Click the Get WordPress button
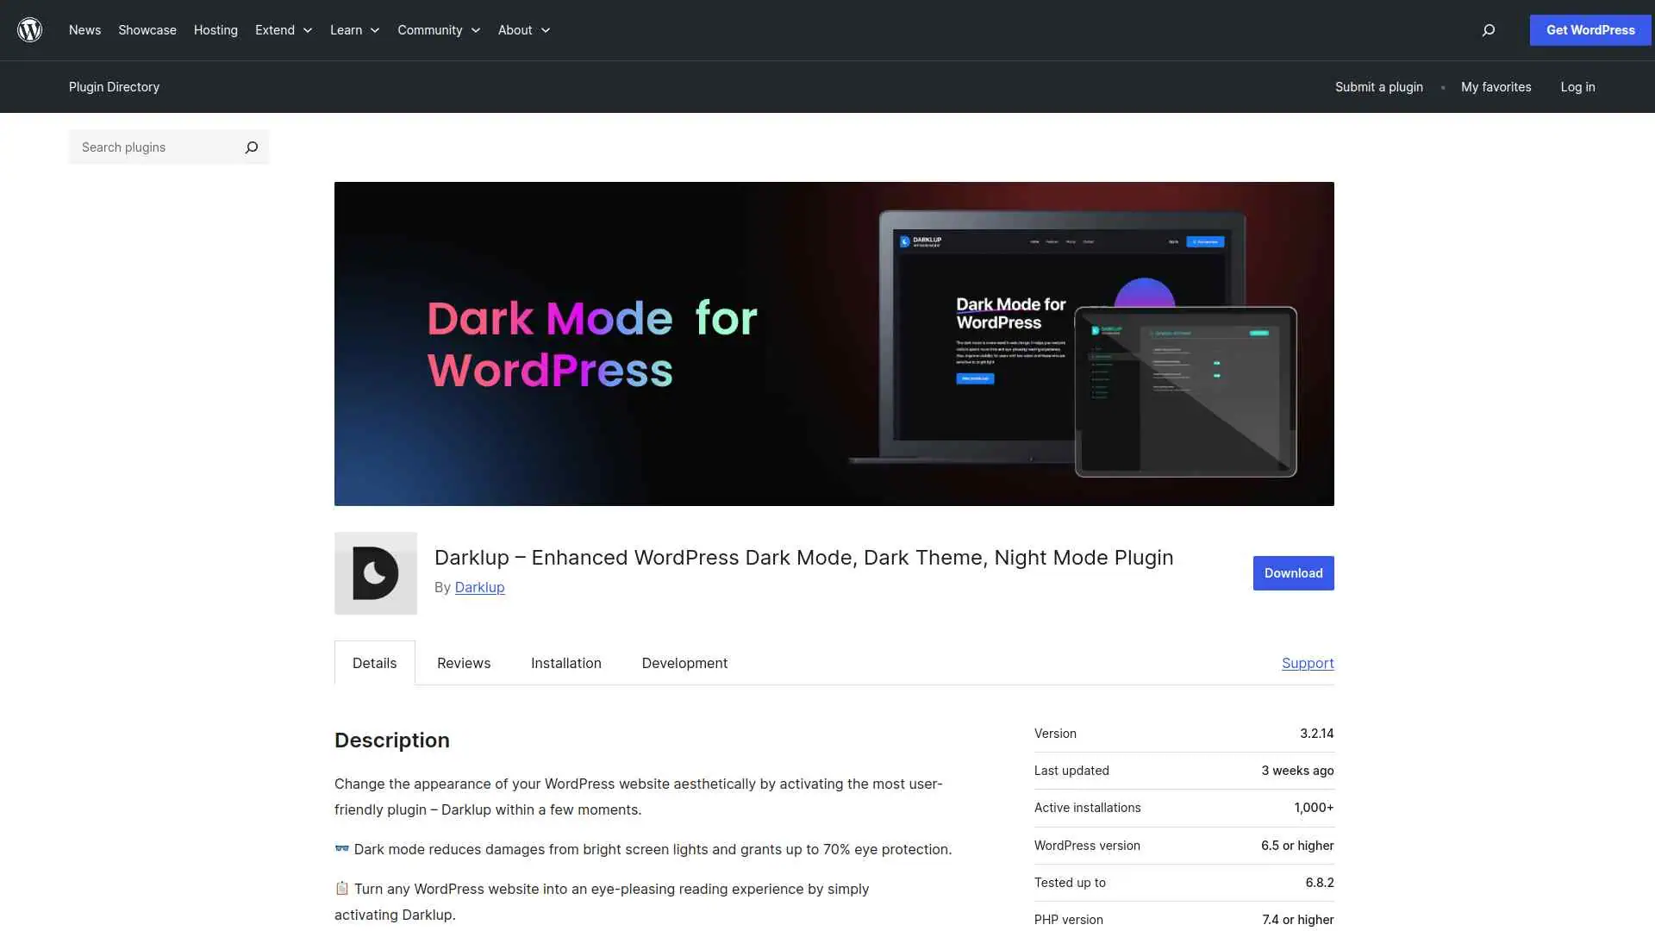Image resolution: width=1655 pixels, height=931 pixels. (x=1589, y=30)
